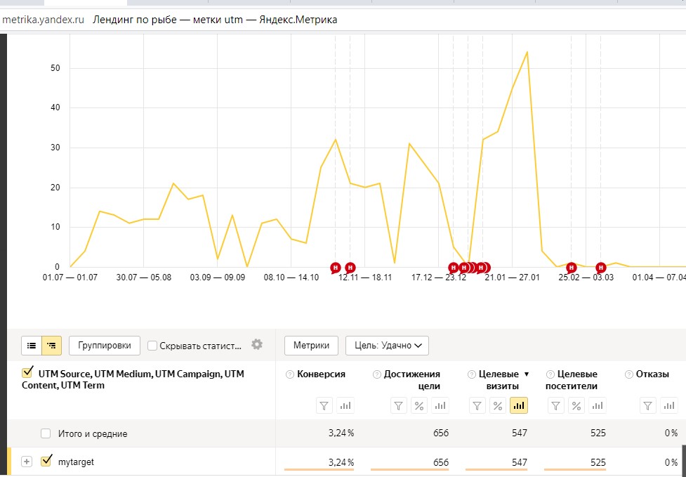The width and height of the screenshot is (686, 477).
Task: Expand the mytarget row with plus
Action: point(27,462)
